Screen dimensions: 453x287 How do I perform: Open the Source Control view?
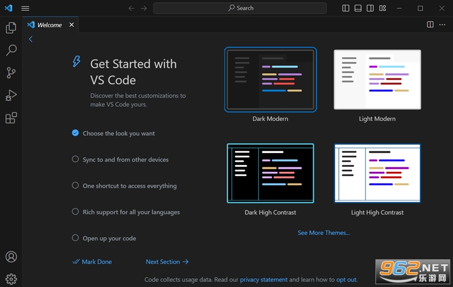(11, 73)
